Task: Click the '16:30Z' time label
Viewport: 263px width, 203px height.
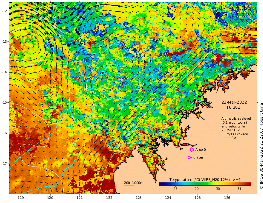Action: pyautogui.click(x=233, y=107)
